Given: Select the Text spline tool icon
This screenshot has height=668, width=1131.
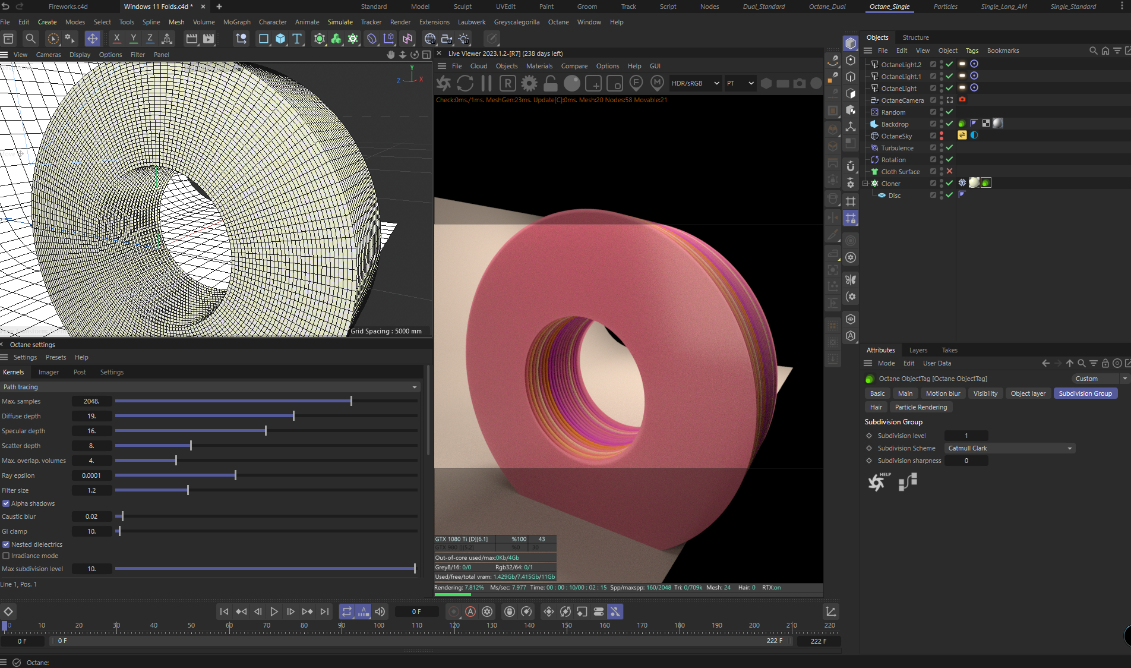Looking at the screenshot, I should coord(297,39).
